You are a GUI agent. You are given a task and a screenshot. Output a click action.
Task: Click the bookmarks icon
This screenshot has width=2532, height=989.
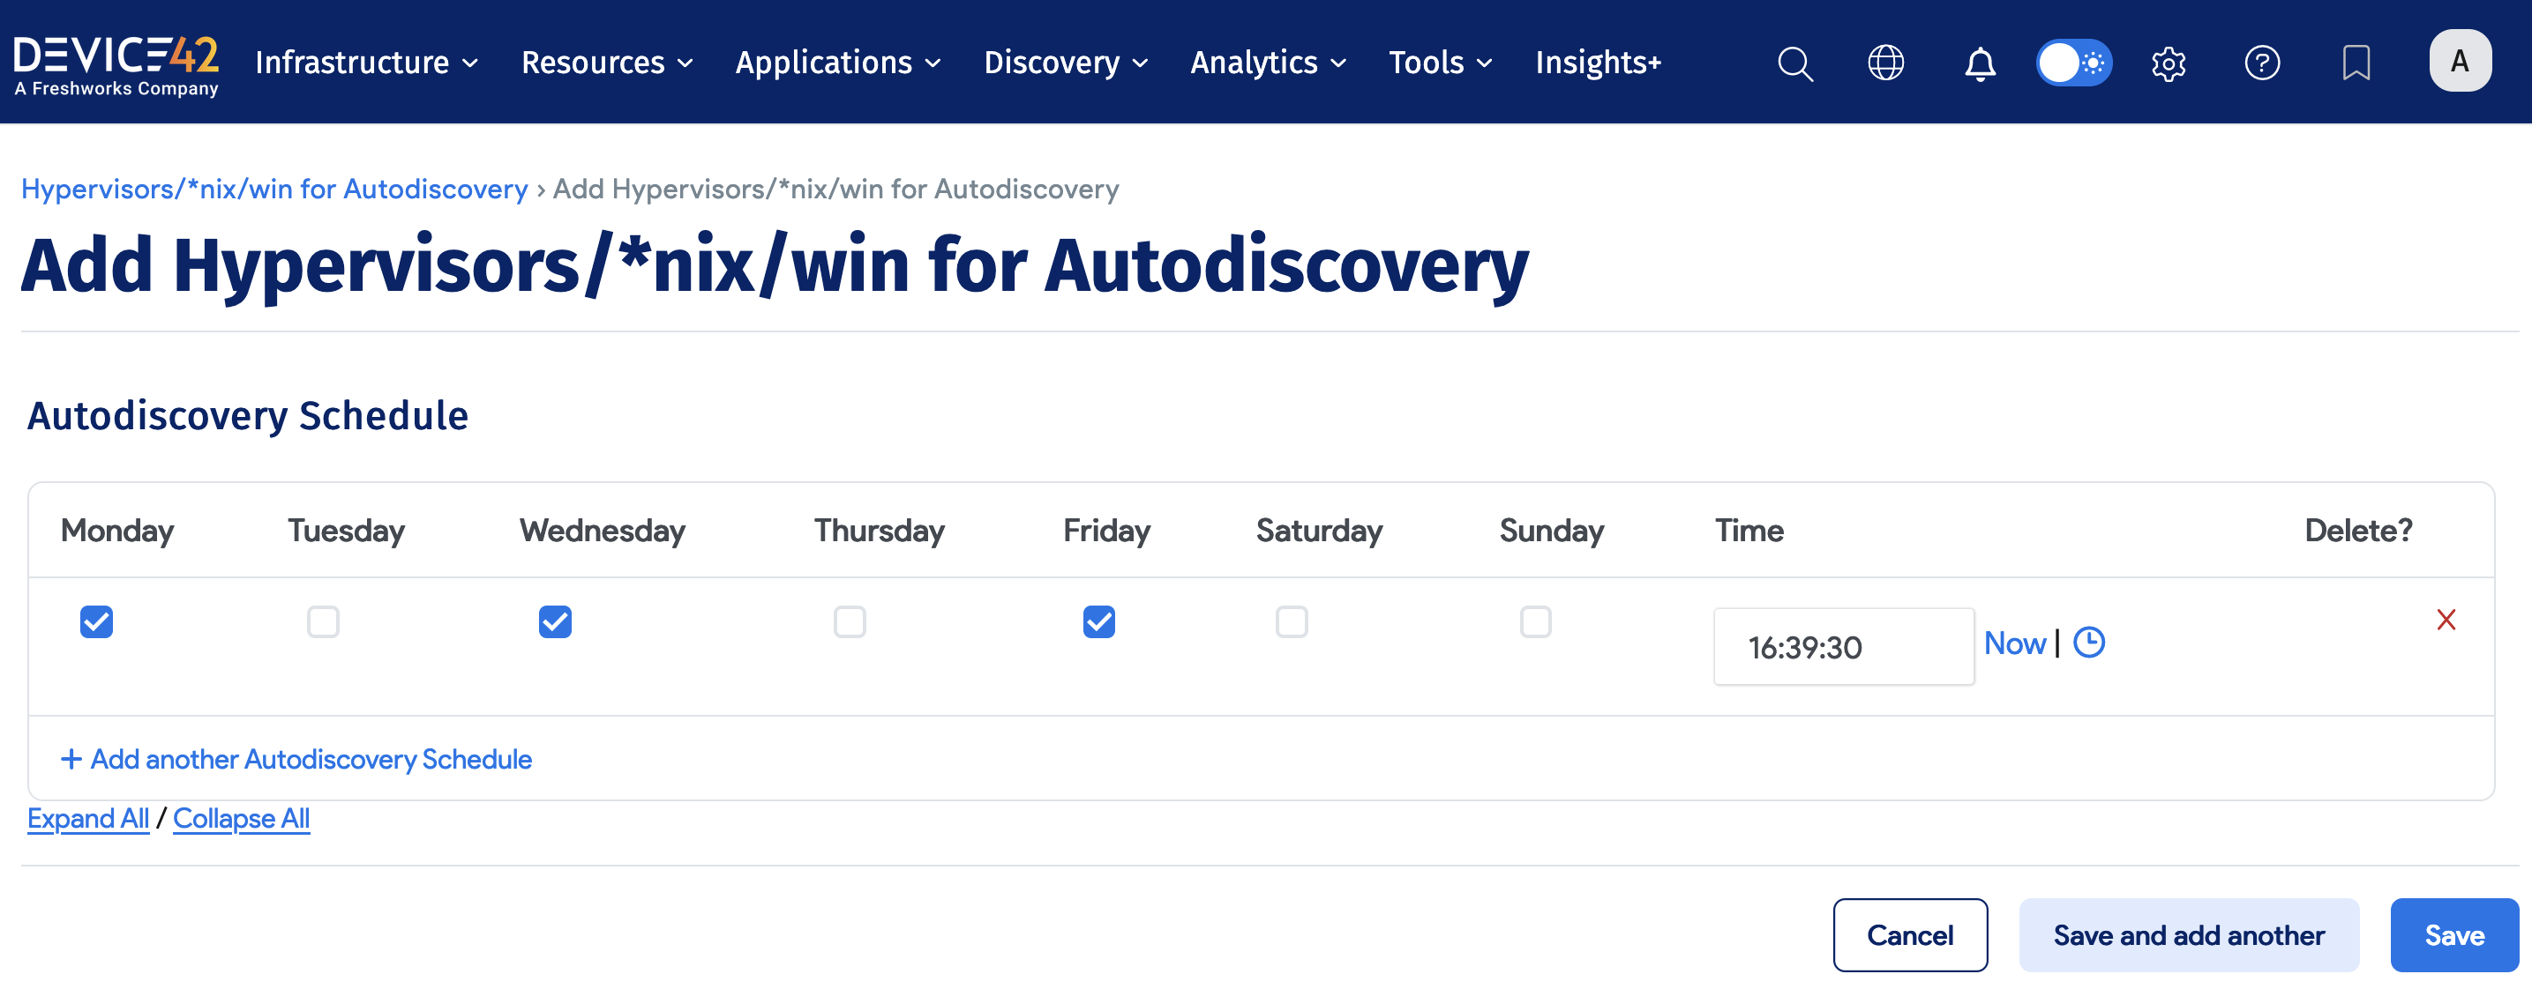tap(2356, 63)
